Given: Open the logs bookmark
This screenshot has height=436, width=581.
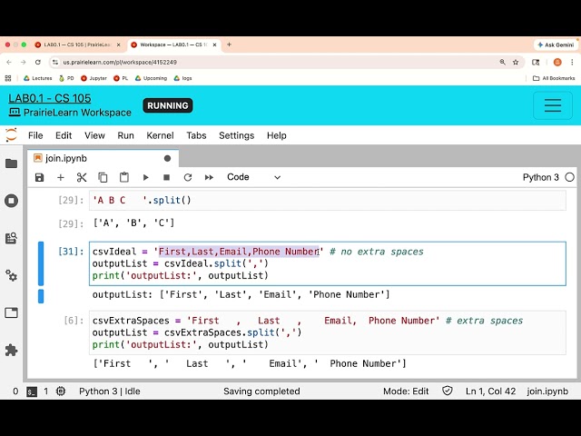Looking at the screenshot, I should 183,78.
